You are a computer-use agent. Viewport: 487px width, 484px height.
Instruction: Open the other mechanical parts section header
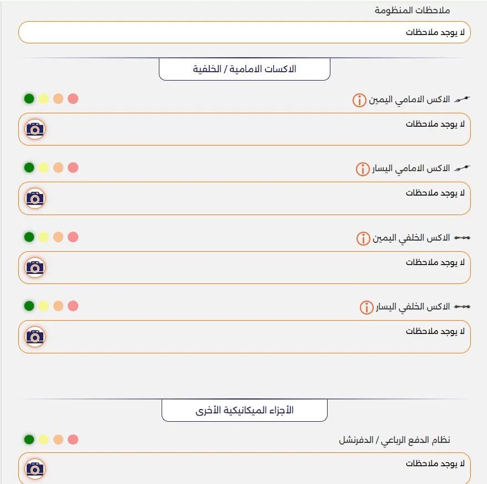tap(244, 410)
